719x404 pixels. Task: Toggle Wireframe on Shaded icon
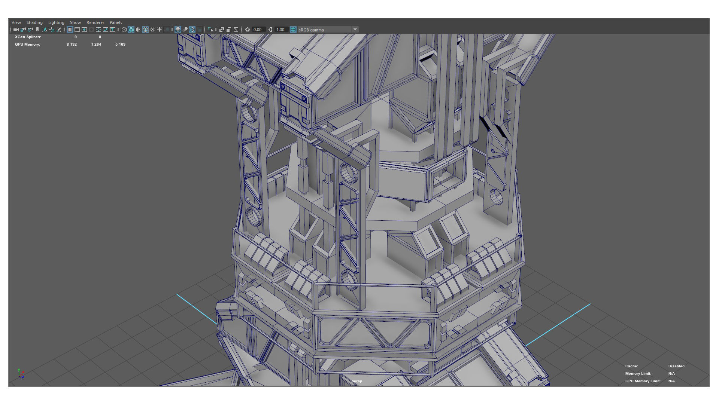[145, 30]
